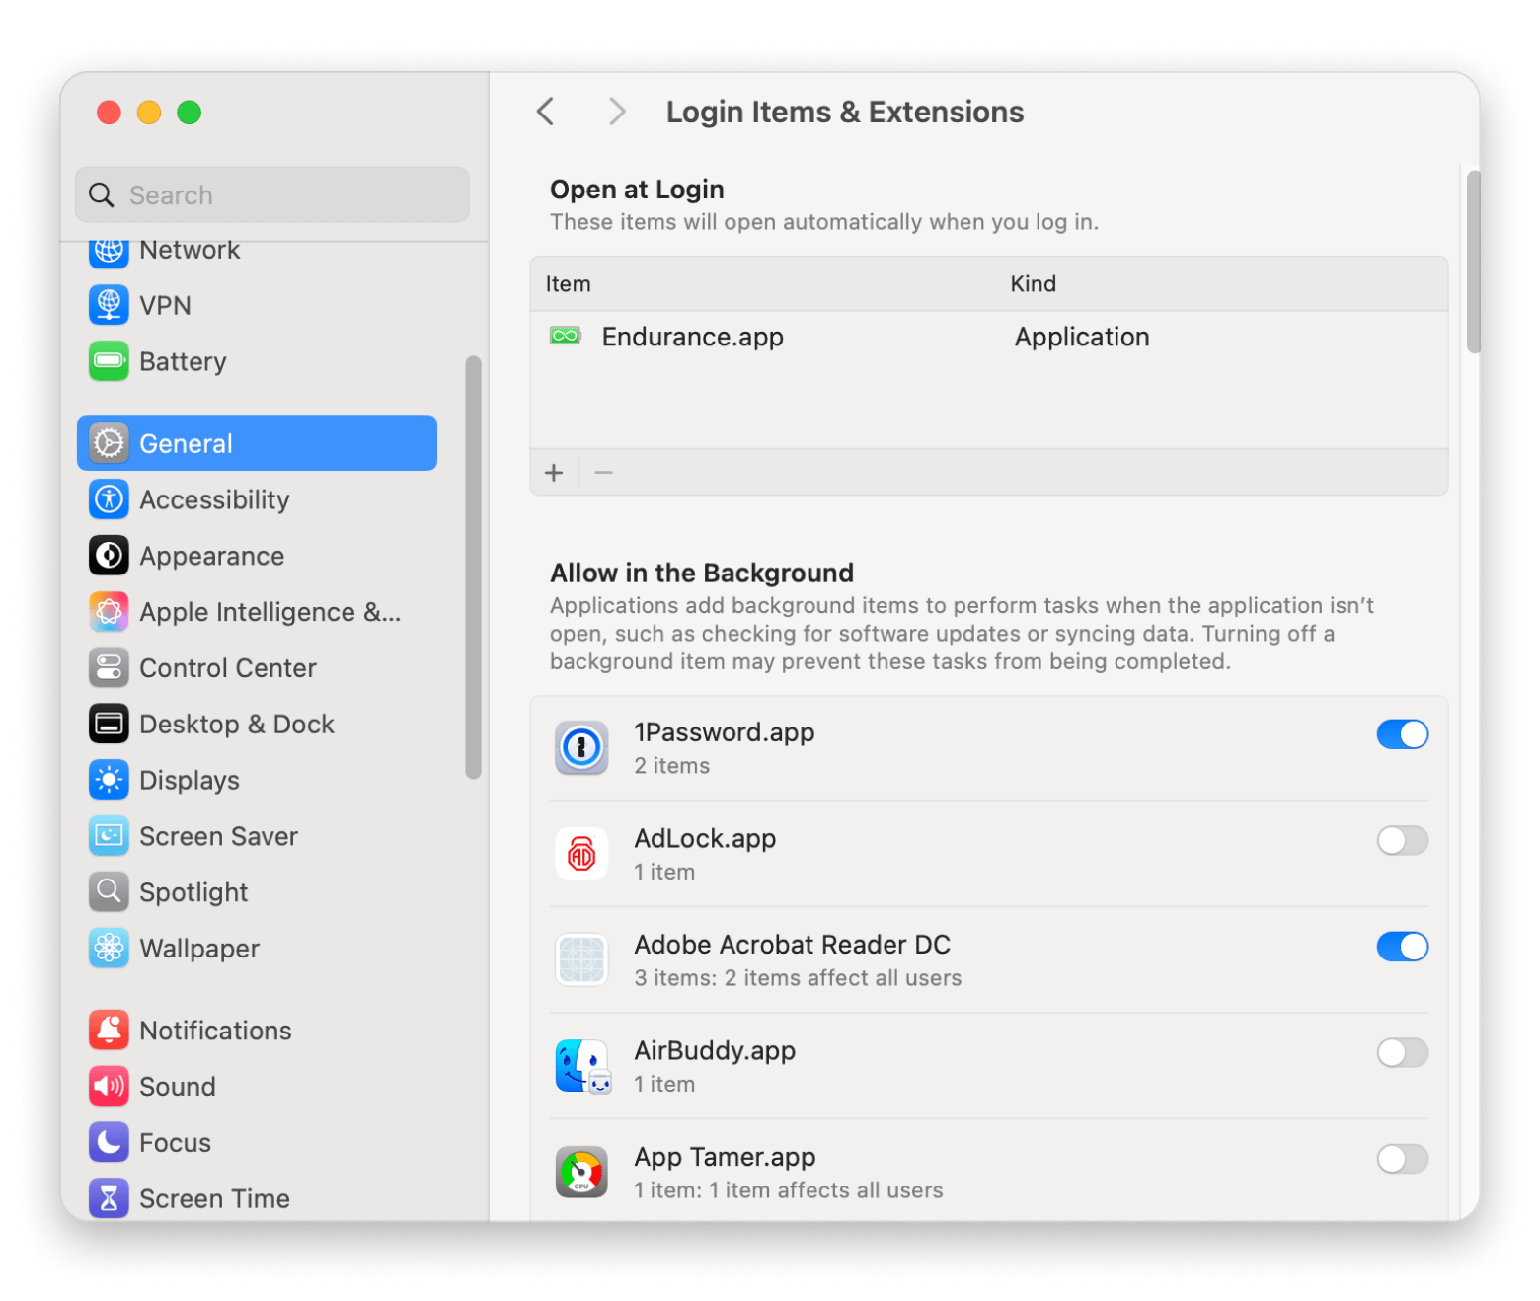Select Desktop & Dock in sidebar
This screenshot has height=1301, width=1540.
(x=237, y=725)
